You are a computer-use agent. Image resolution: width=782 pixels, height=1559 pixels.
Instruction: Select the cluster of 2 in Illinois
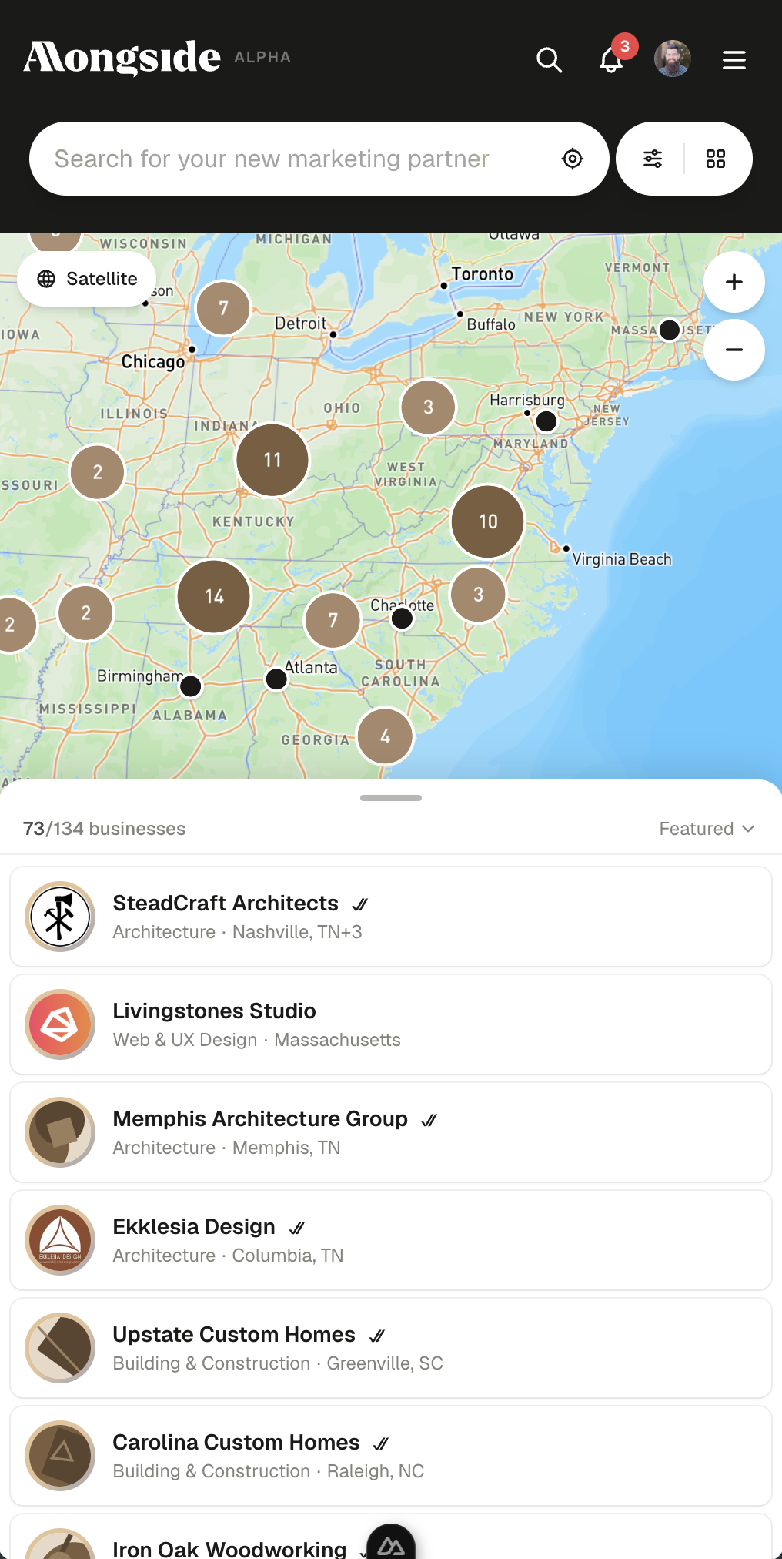(97, 472)
